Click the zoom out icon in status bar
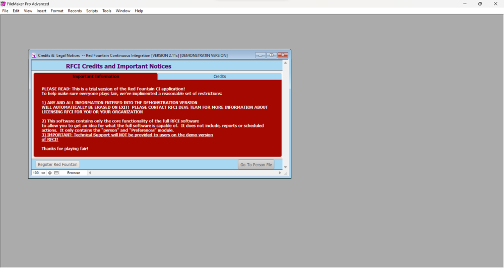504x268 pixels. pos(43,173)
